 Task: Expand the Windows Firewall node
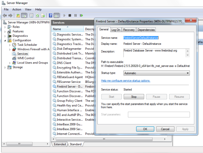click(10, 50)
